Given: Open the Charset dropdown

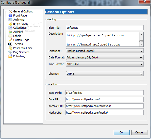Looking at the screenshot, I should pyautogui.click(x=105, y=74).
